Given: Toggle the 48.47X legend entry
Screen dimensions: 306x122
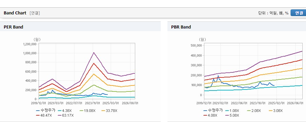Looking at the screenshot, I should (x=44, y=115).
